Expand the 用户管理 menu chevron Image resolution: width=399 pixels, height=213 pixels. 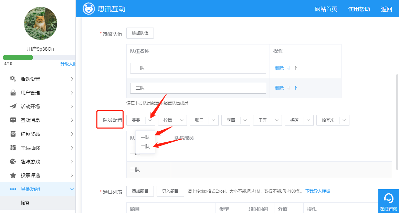(x=72, y=92)
